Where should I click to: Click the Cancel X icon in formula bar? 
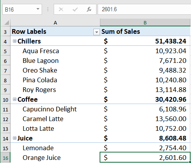point(61,9)
